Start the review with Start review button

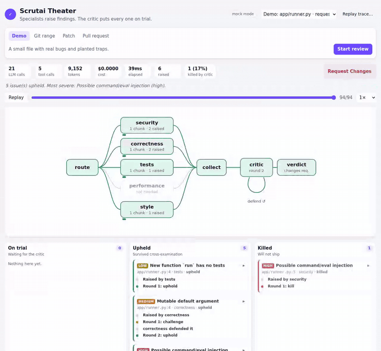click(353, 49)
